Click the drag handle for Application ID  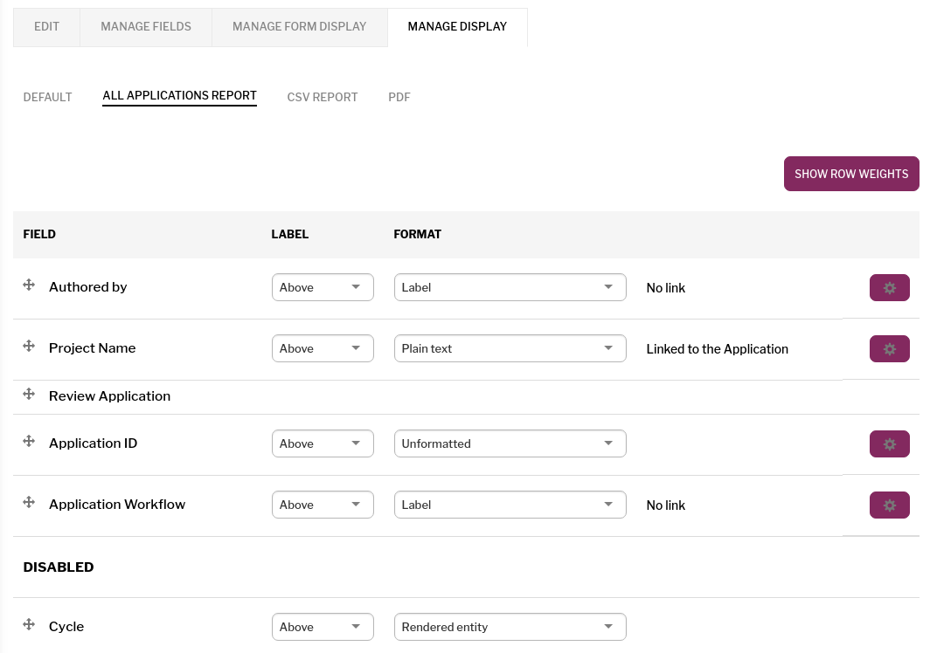[29, 442]
